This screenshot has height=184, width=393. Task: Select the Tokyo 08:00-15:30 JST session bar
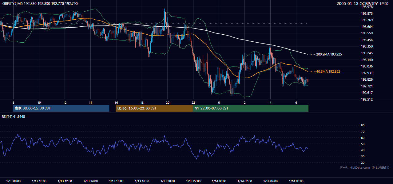point(61,108)
